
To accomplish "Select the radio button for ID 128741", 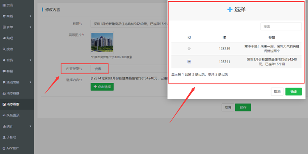I will [189, 61].
